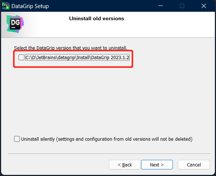The image size is (216, 176).
Task: Go back with the < Back button
Action: tap(125, 165)
